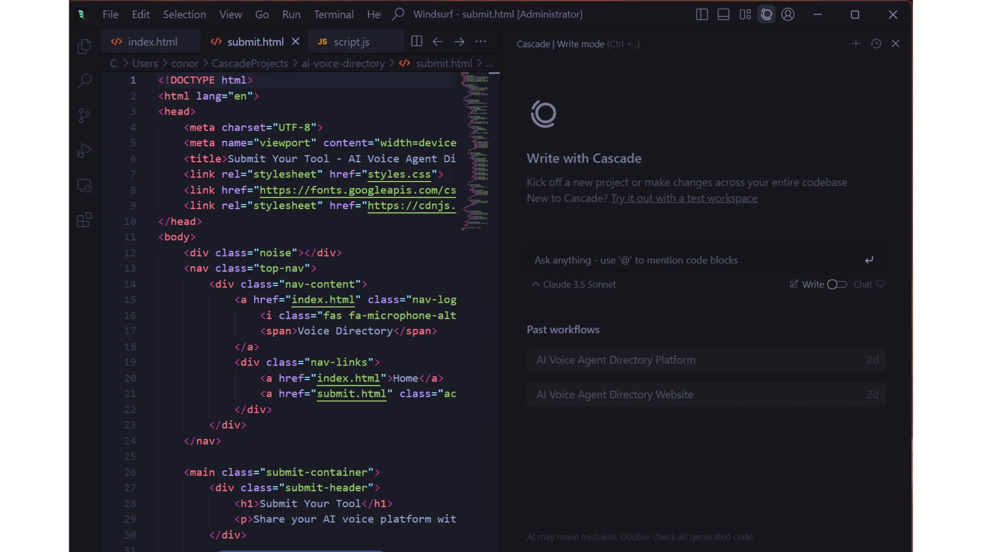982x552 pixels.
Task: Send Cascade message with enter arrow
Action: pos(869,260)
